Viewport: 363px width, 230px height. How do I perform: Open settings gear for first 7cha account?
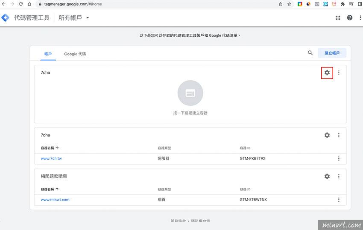click(x=327, y=73)
